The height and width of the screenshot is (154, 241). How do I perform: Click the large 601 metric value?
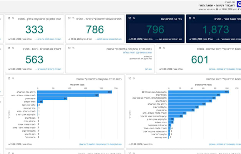(199, 59)
